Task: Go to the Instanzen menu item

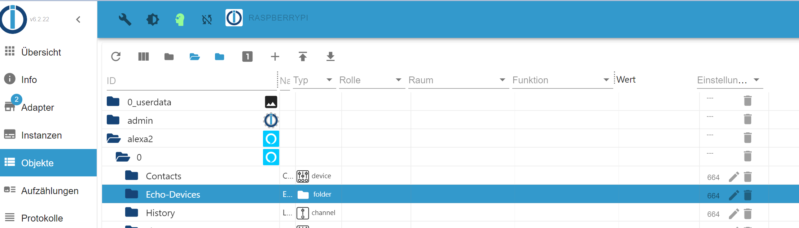Action: (x=41, y=135)
